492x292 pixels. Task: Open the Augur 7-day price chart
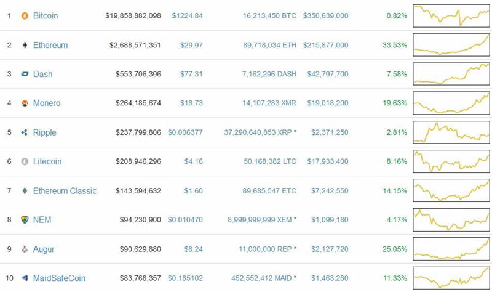coord(451,249)
